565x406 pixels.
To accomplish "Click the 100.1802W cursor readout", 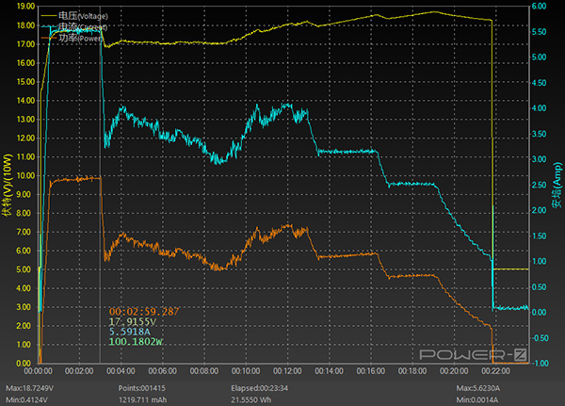I will coord(137,342).
